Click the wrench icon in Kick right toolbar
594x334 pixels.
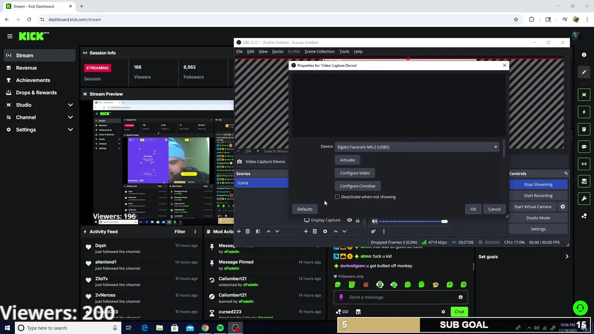tap(584, 199)
